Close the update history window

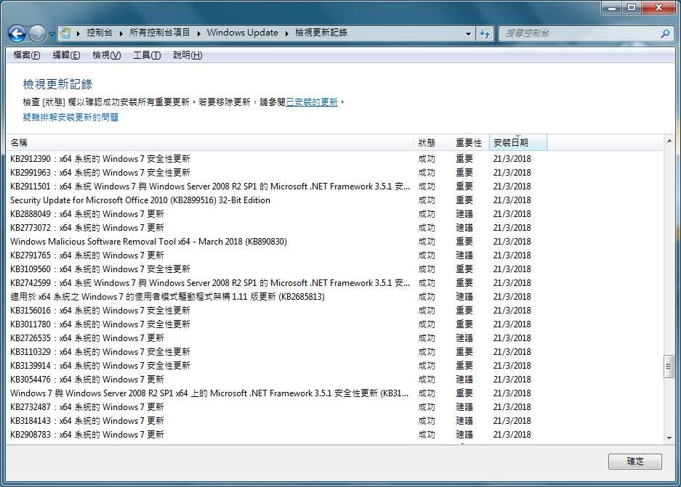(658, 8)
